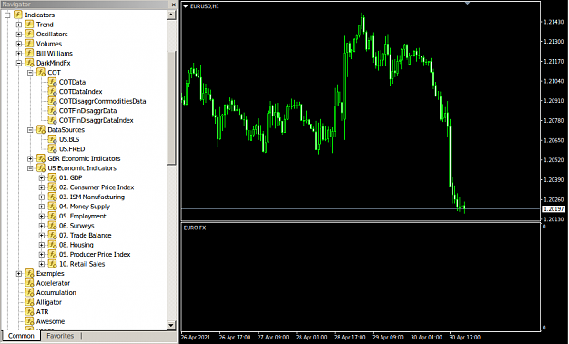
Task: Expand the 05. Employment node
Action: click(42, 217)
